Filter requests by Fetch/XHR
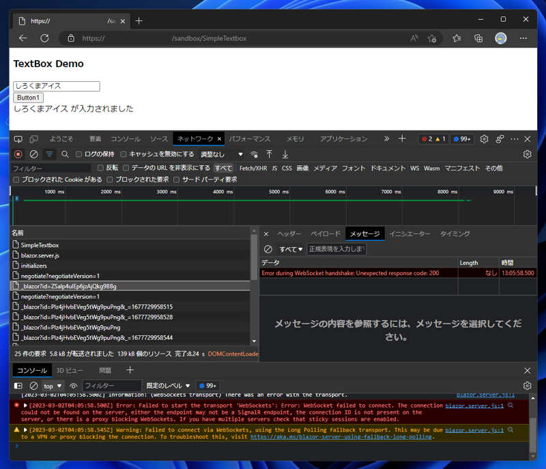Viewport: 546px width, 469px height. pyautogui.click(x=253, y=168)
